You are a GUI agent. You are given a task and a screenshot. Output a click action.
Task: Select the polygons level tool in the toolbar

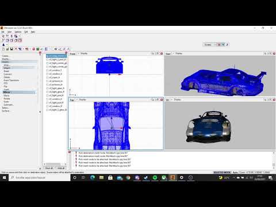[11, 40]
